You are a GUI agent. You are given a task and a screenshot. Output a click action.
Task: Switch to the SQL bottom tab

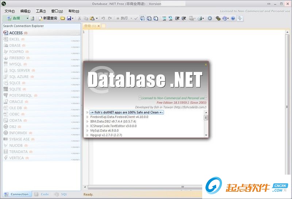click(x=61, y=194)
